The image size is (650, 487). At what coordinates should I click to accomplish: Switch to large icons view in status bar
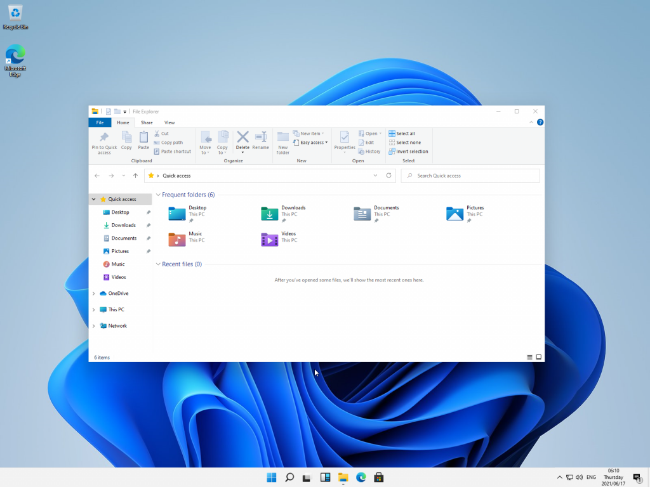tap(539, 357)
